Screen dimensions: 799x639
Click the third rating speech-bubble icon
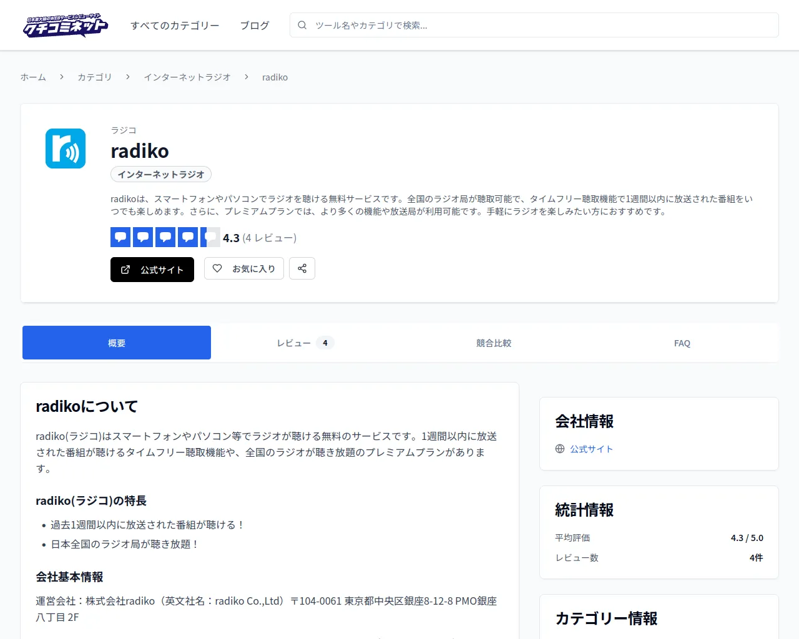click(165, 237)
